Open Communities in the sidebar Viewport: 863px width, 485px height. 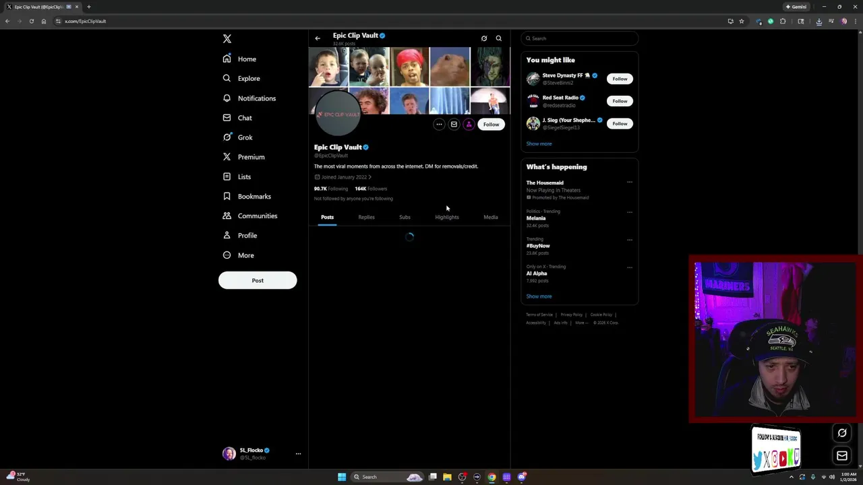[249, 216]
